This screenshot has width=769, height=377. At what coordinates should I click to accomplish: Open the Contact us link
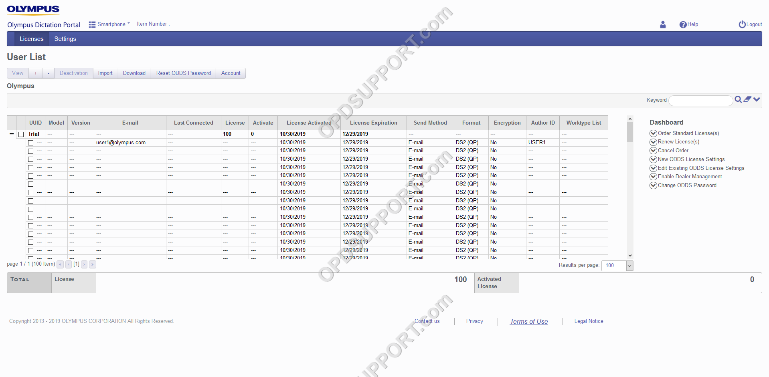point(427,321)
